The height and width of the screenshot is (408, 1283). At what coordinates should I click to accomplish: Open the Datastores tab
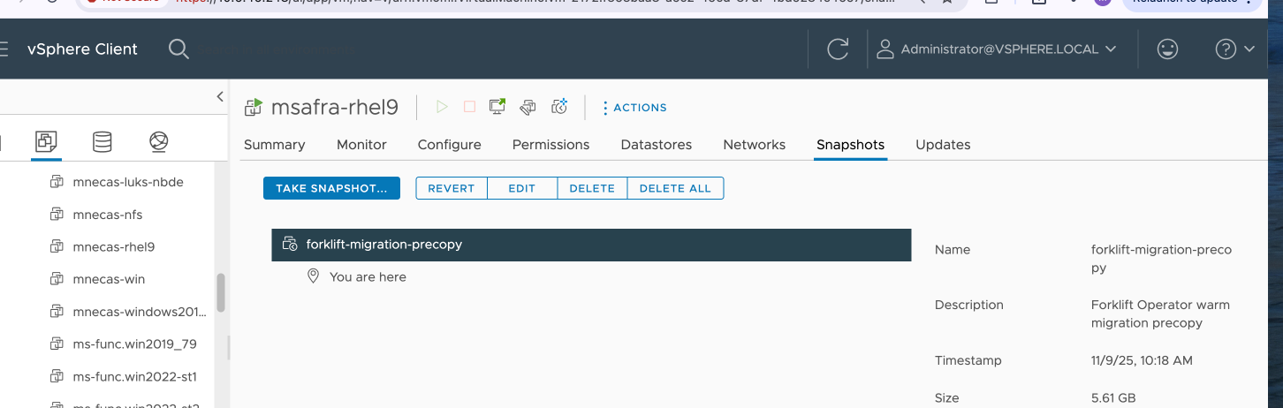tap(656, 145)
